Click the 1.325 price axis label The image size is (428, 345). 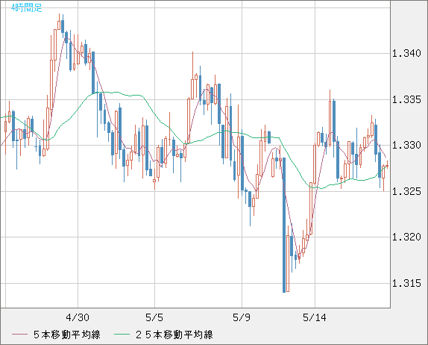coord(406,191)
